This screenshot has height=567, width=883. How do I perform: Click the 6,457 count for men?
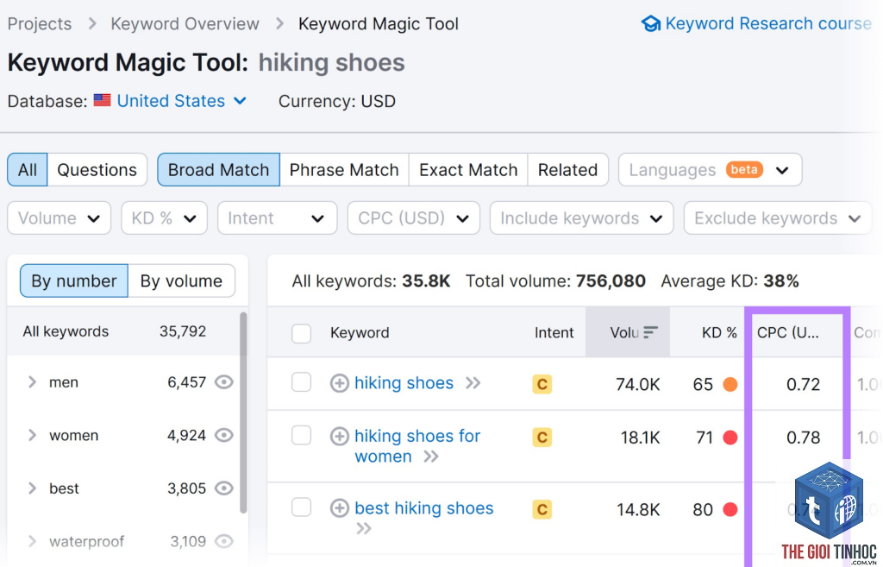(186, 382)
